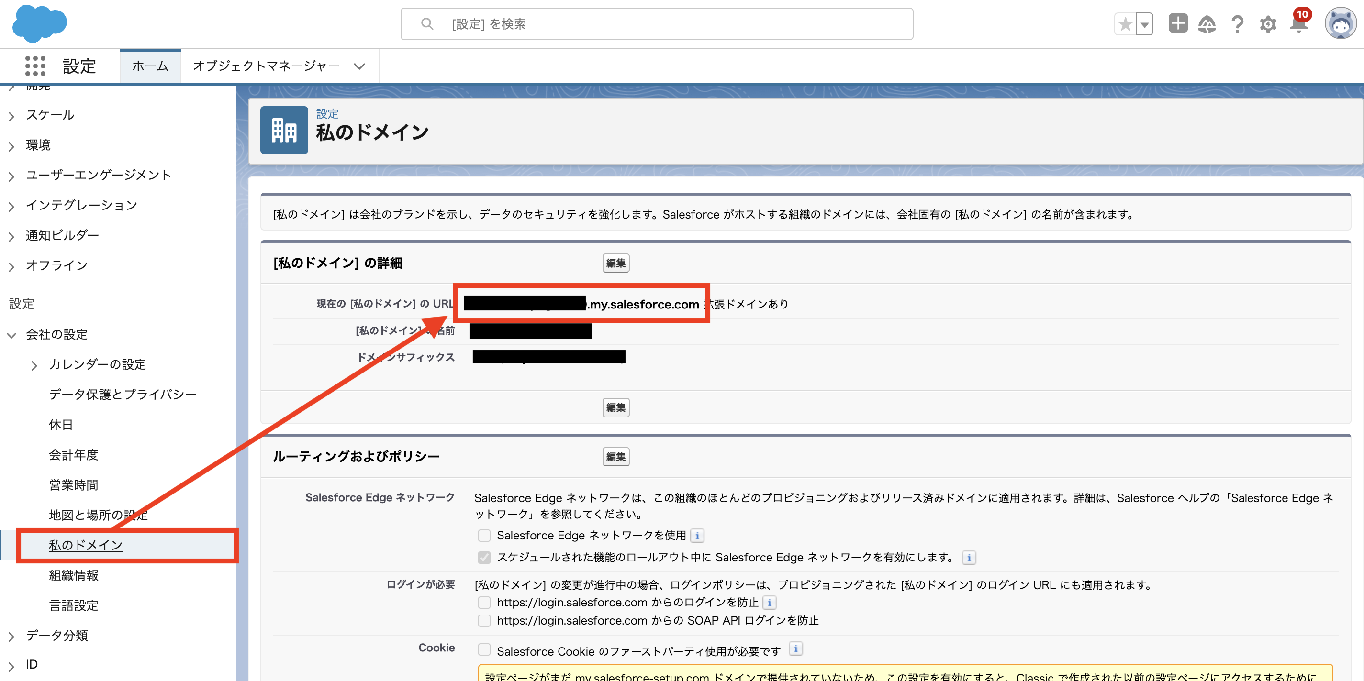Click the info icon beside Salesforce Edge checkbox
This screenshot has height=681, width=1364.
[x=698, y=536]
